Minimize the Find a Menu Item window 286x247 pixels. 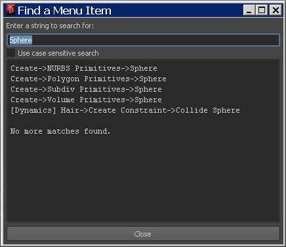tap(249, 10)
